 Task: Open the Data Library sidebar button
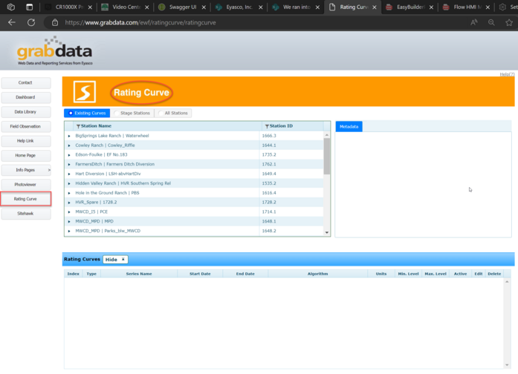pos(26,112)
